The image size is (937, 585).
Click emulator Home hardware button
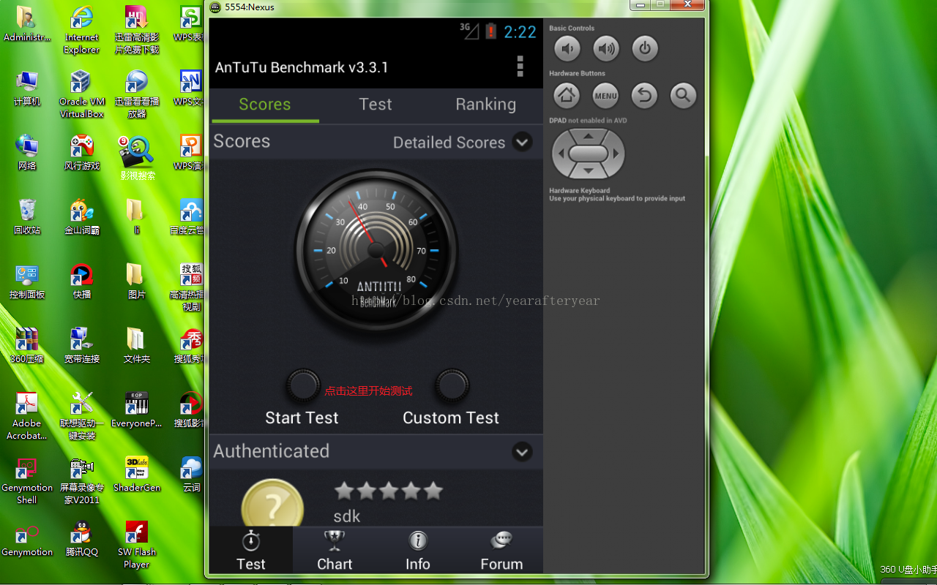point(567,95)
